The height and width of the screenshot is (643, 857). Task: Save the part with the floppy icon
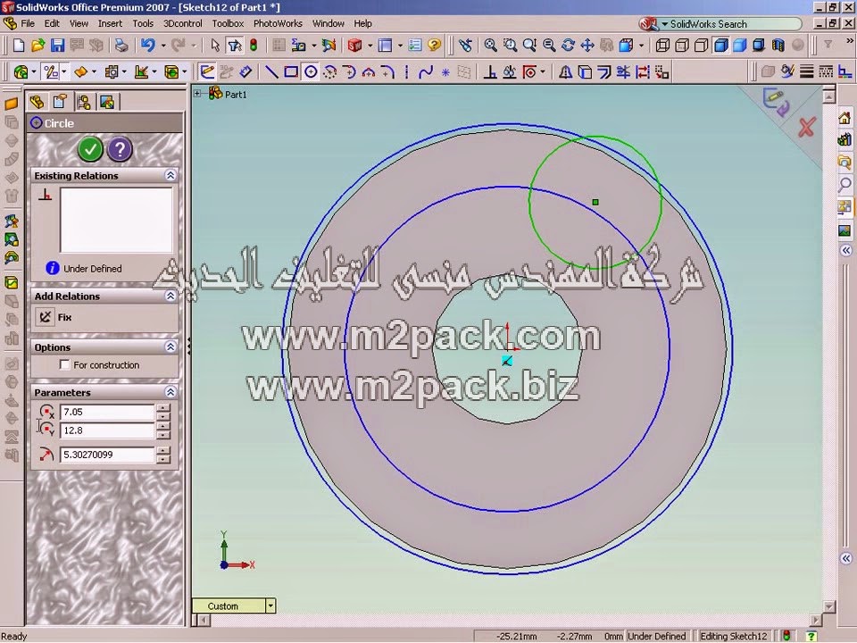57,46
